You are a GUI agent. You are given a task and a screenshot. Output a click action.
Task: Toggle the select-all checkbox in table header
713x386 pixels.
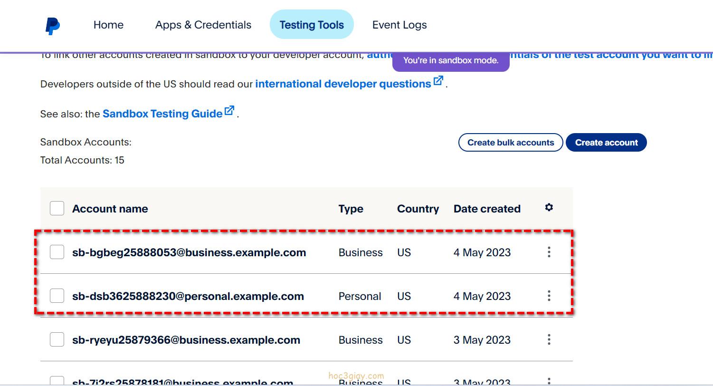tap(57, 208)
